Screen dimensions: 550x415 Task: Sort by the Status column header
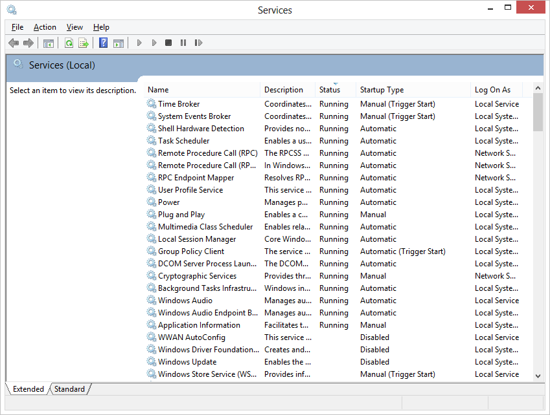(336, 90)
